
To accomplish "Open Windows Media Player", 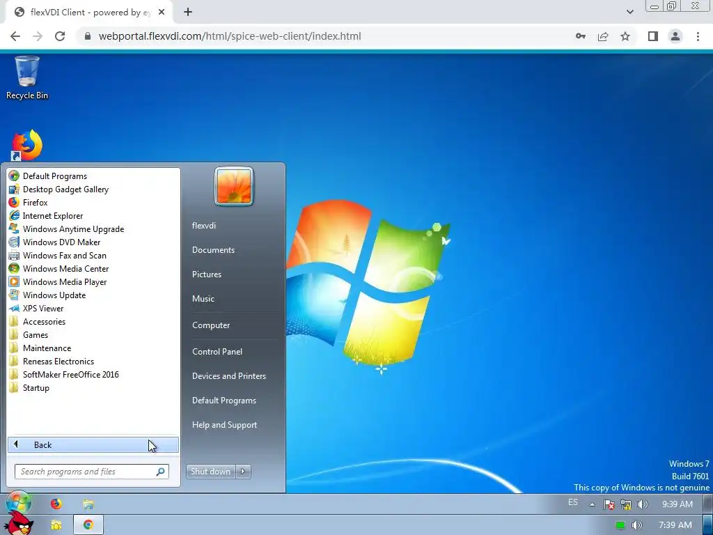I will click(58, 281).
